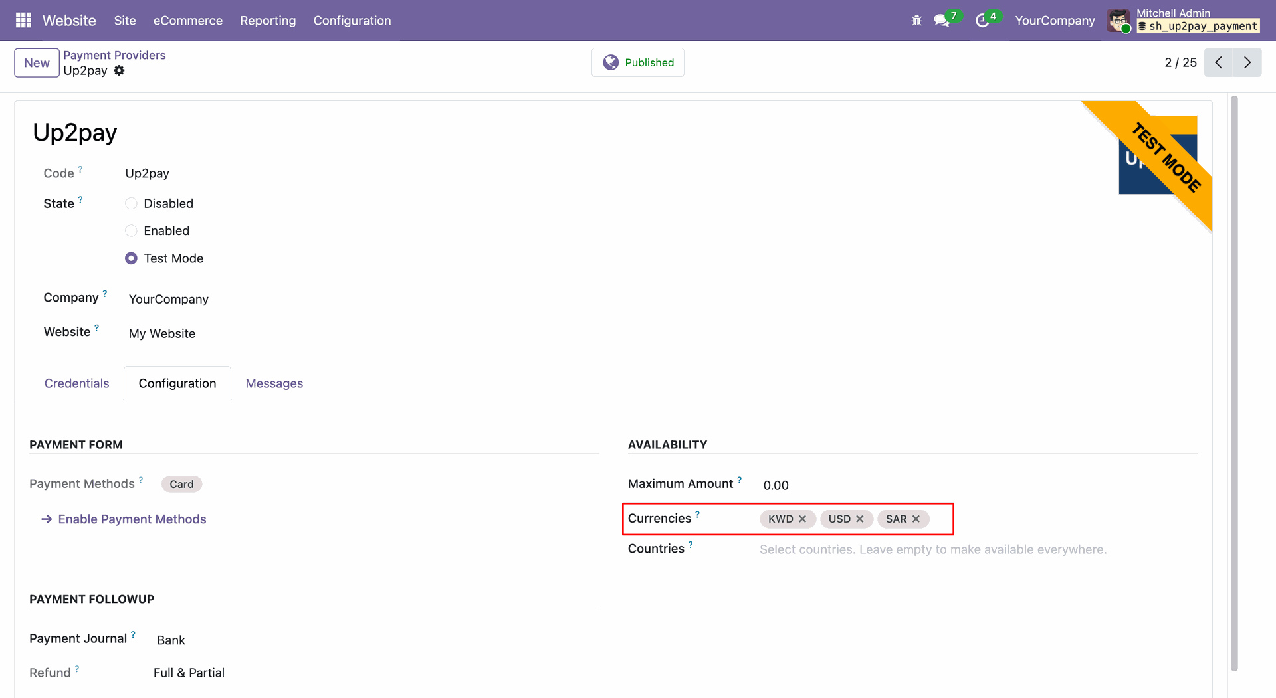Remove the KWD currency tag

point(802,519)
